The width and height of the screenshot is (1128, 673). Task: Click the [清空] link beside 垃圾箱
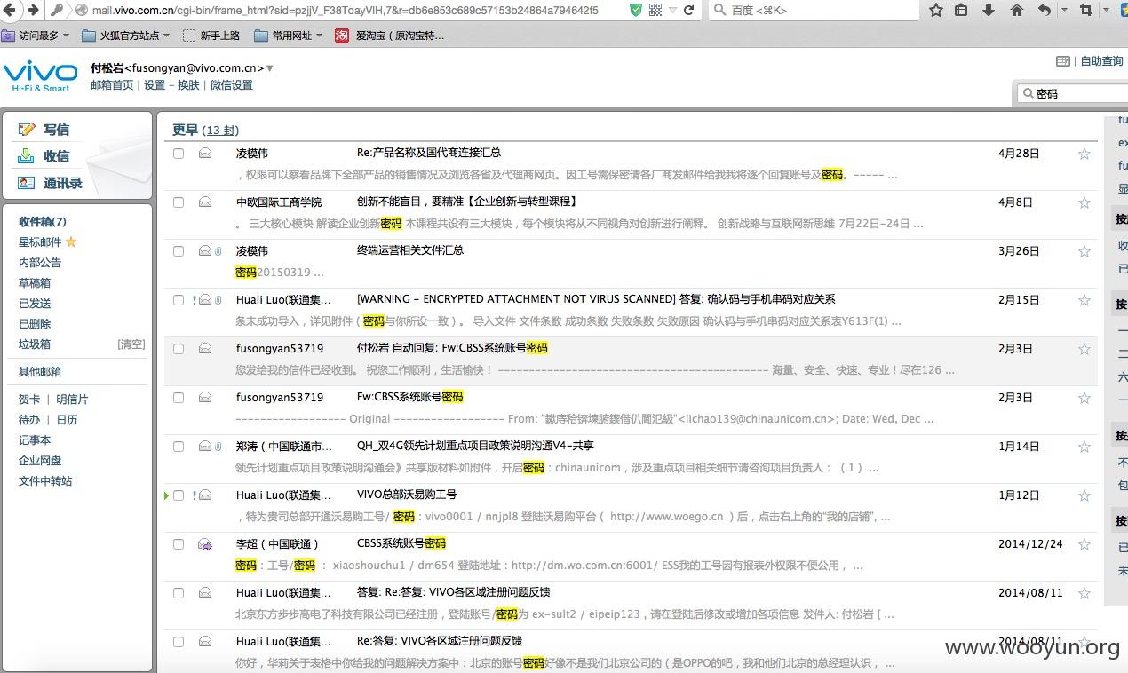click(131, 344)
